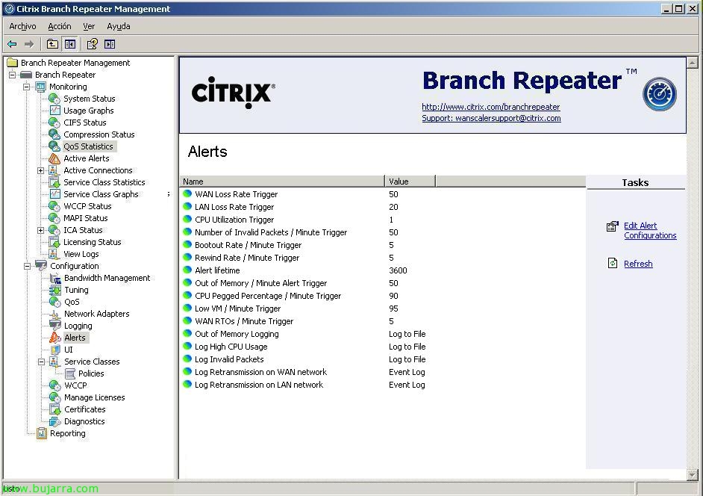Toggle the Show/Hide action pane icon
703x496 pixels.
coord(110,44)
